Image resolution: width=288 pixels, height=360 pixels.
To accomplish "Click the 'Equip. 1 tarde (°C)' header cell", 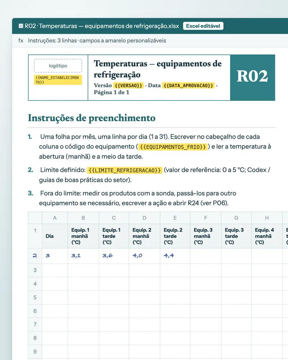I will (x=114, y=236).
